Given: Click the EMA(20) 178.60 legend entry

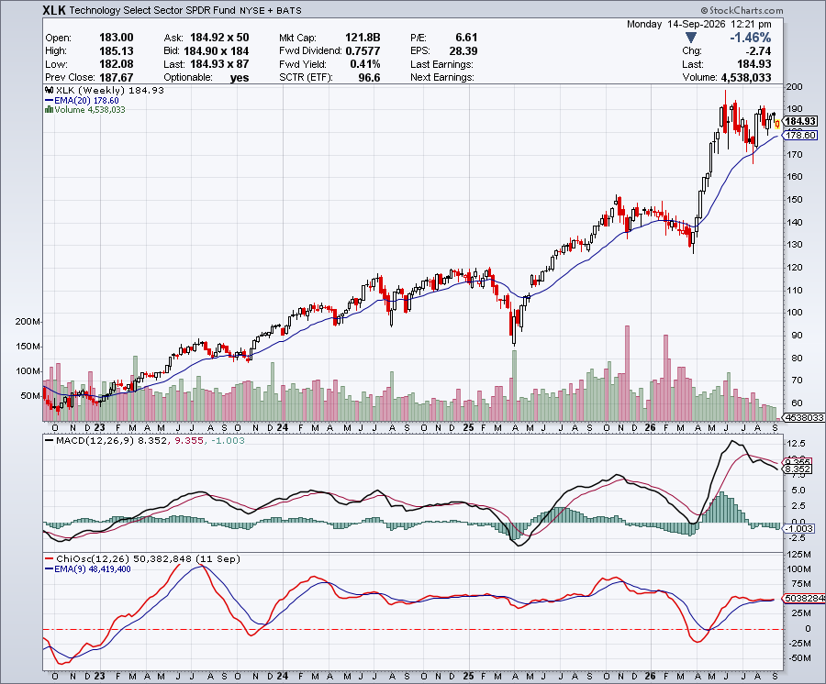Looking at the screenshot, I should point(82,100).
